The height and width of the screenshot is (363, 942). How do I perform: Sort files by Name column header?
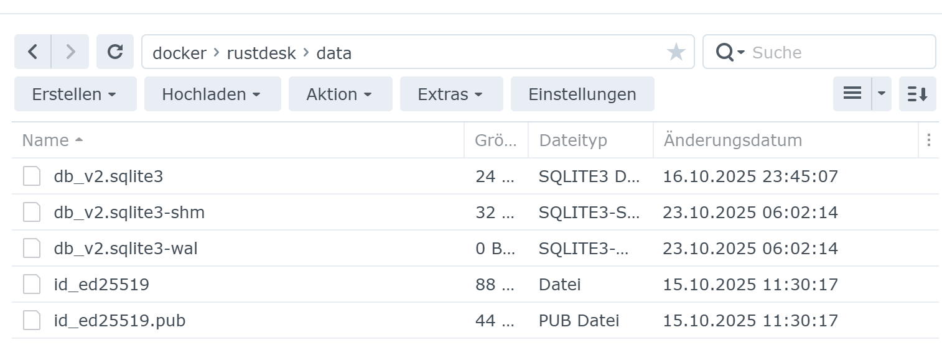[x=46, y=140]
